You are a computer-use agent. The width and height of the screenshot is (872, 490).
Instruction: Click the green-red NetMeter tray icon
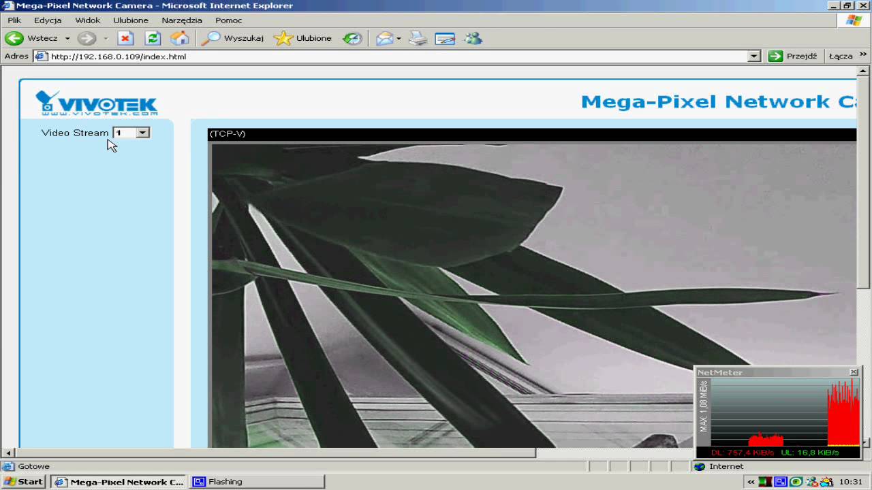click(766, 482)
